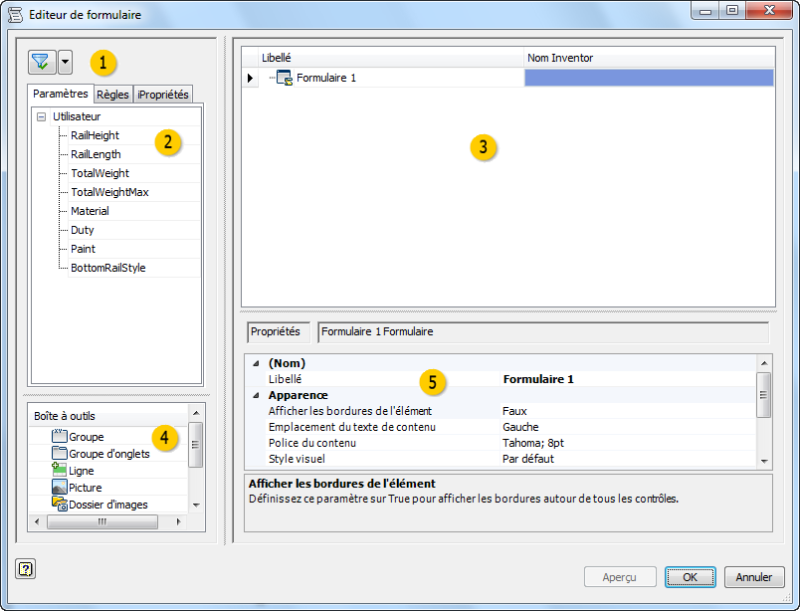Collapse the Utilisateur tree node

pyautogui.click(x=42, y=116)
